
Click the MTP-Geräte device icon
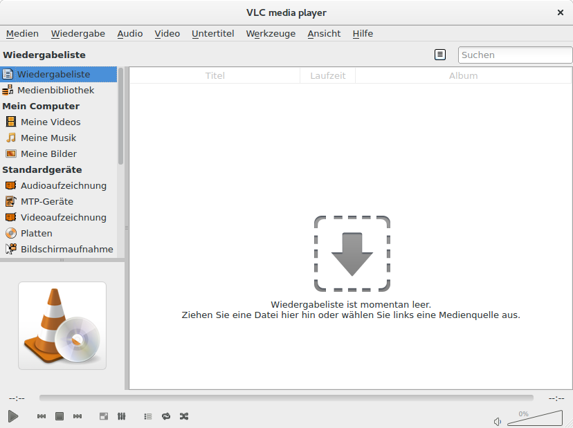[11, 201]
